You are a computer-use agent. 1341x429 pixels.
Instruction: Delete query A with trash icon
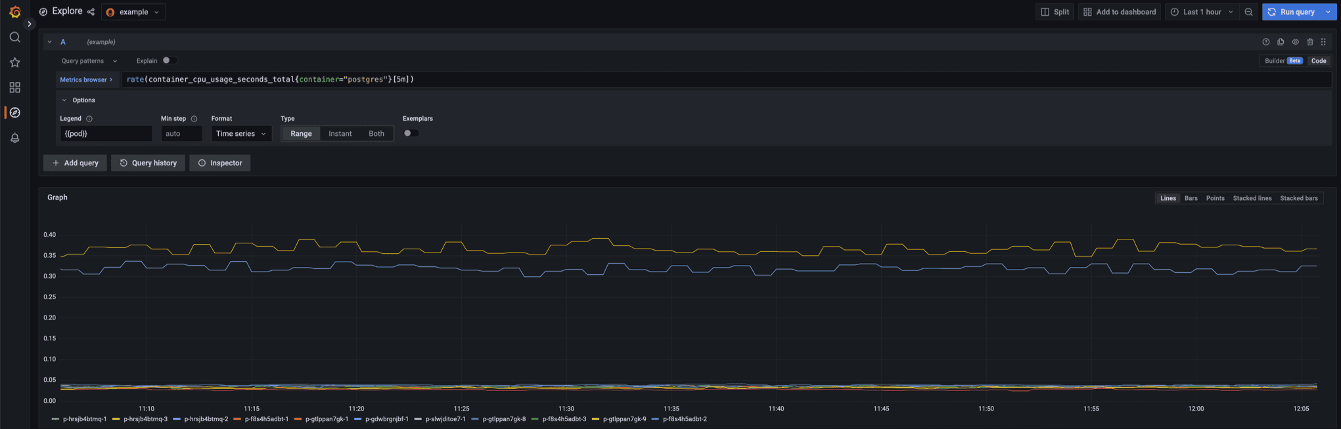[x=1309, y=42]
